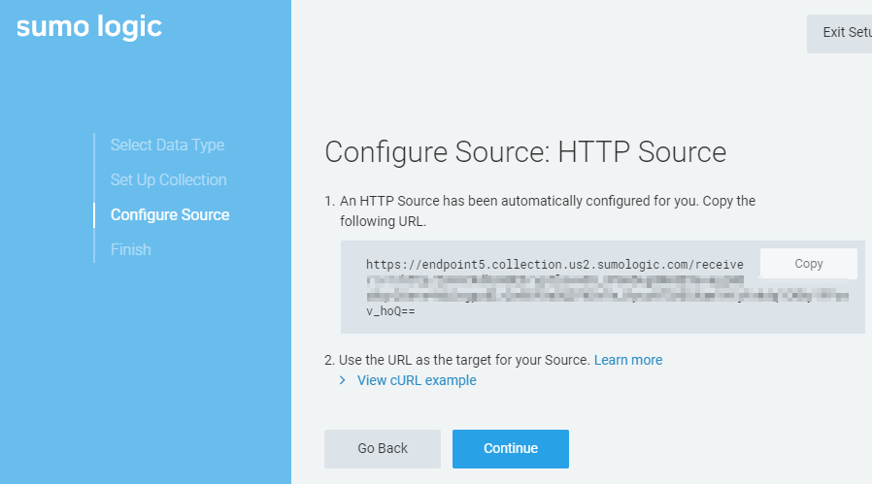Click the Exit Setup button

tap(840, 33)
